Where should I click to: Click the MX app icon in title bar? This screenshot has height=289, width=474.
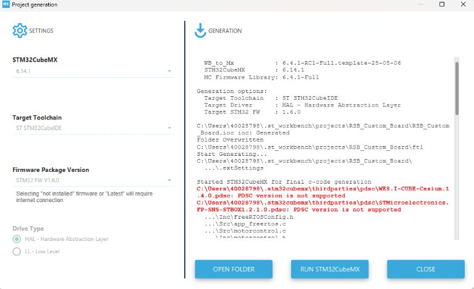(x=6, y=4)
